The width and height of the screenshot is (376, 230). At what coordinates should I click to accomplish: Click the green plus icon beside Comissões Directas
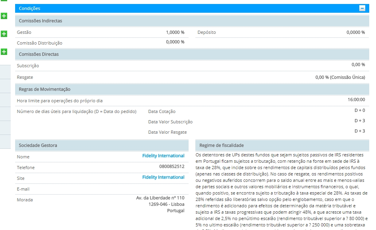(4, 52)
